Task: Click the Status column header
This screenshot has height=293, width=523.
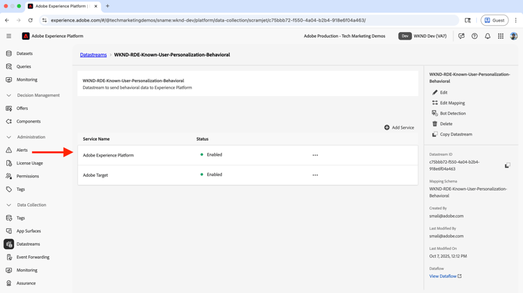Action: pyautogui.click(x=202, y=138)
